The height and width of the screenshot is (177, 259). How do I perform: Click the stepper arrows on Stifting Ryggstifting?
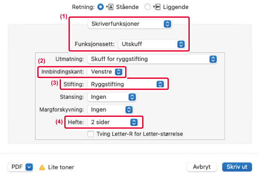click(160, 84)
